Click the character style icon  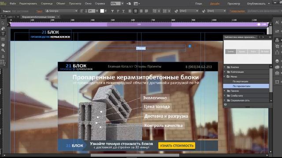[x=204, y=11]
